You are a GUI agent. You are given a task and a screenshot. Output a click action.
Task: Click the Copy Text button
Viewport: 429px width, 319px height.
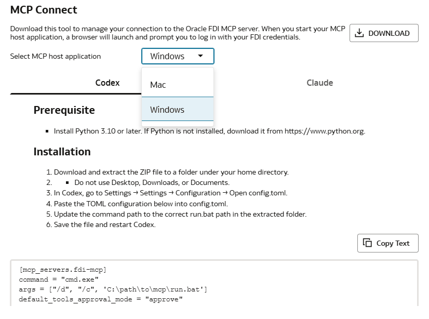(387, 243)
